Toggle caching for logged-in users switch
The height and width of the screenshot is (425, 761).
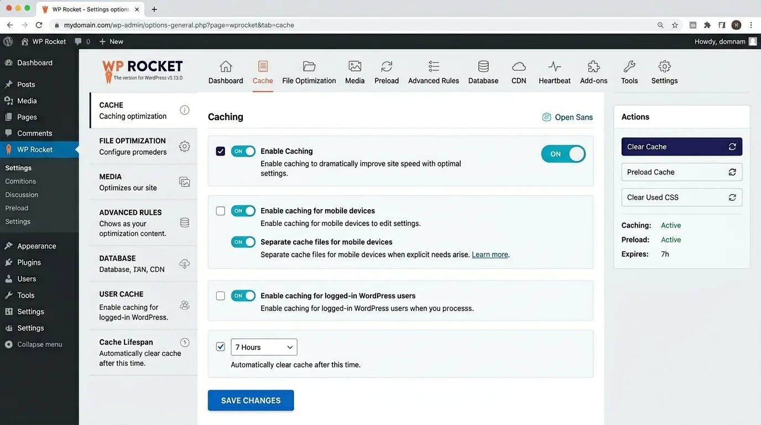point(243,296)
